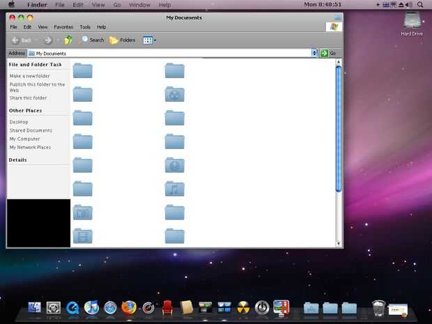Click the My Documents address field

[x=169, y=53]
